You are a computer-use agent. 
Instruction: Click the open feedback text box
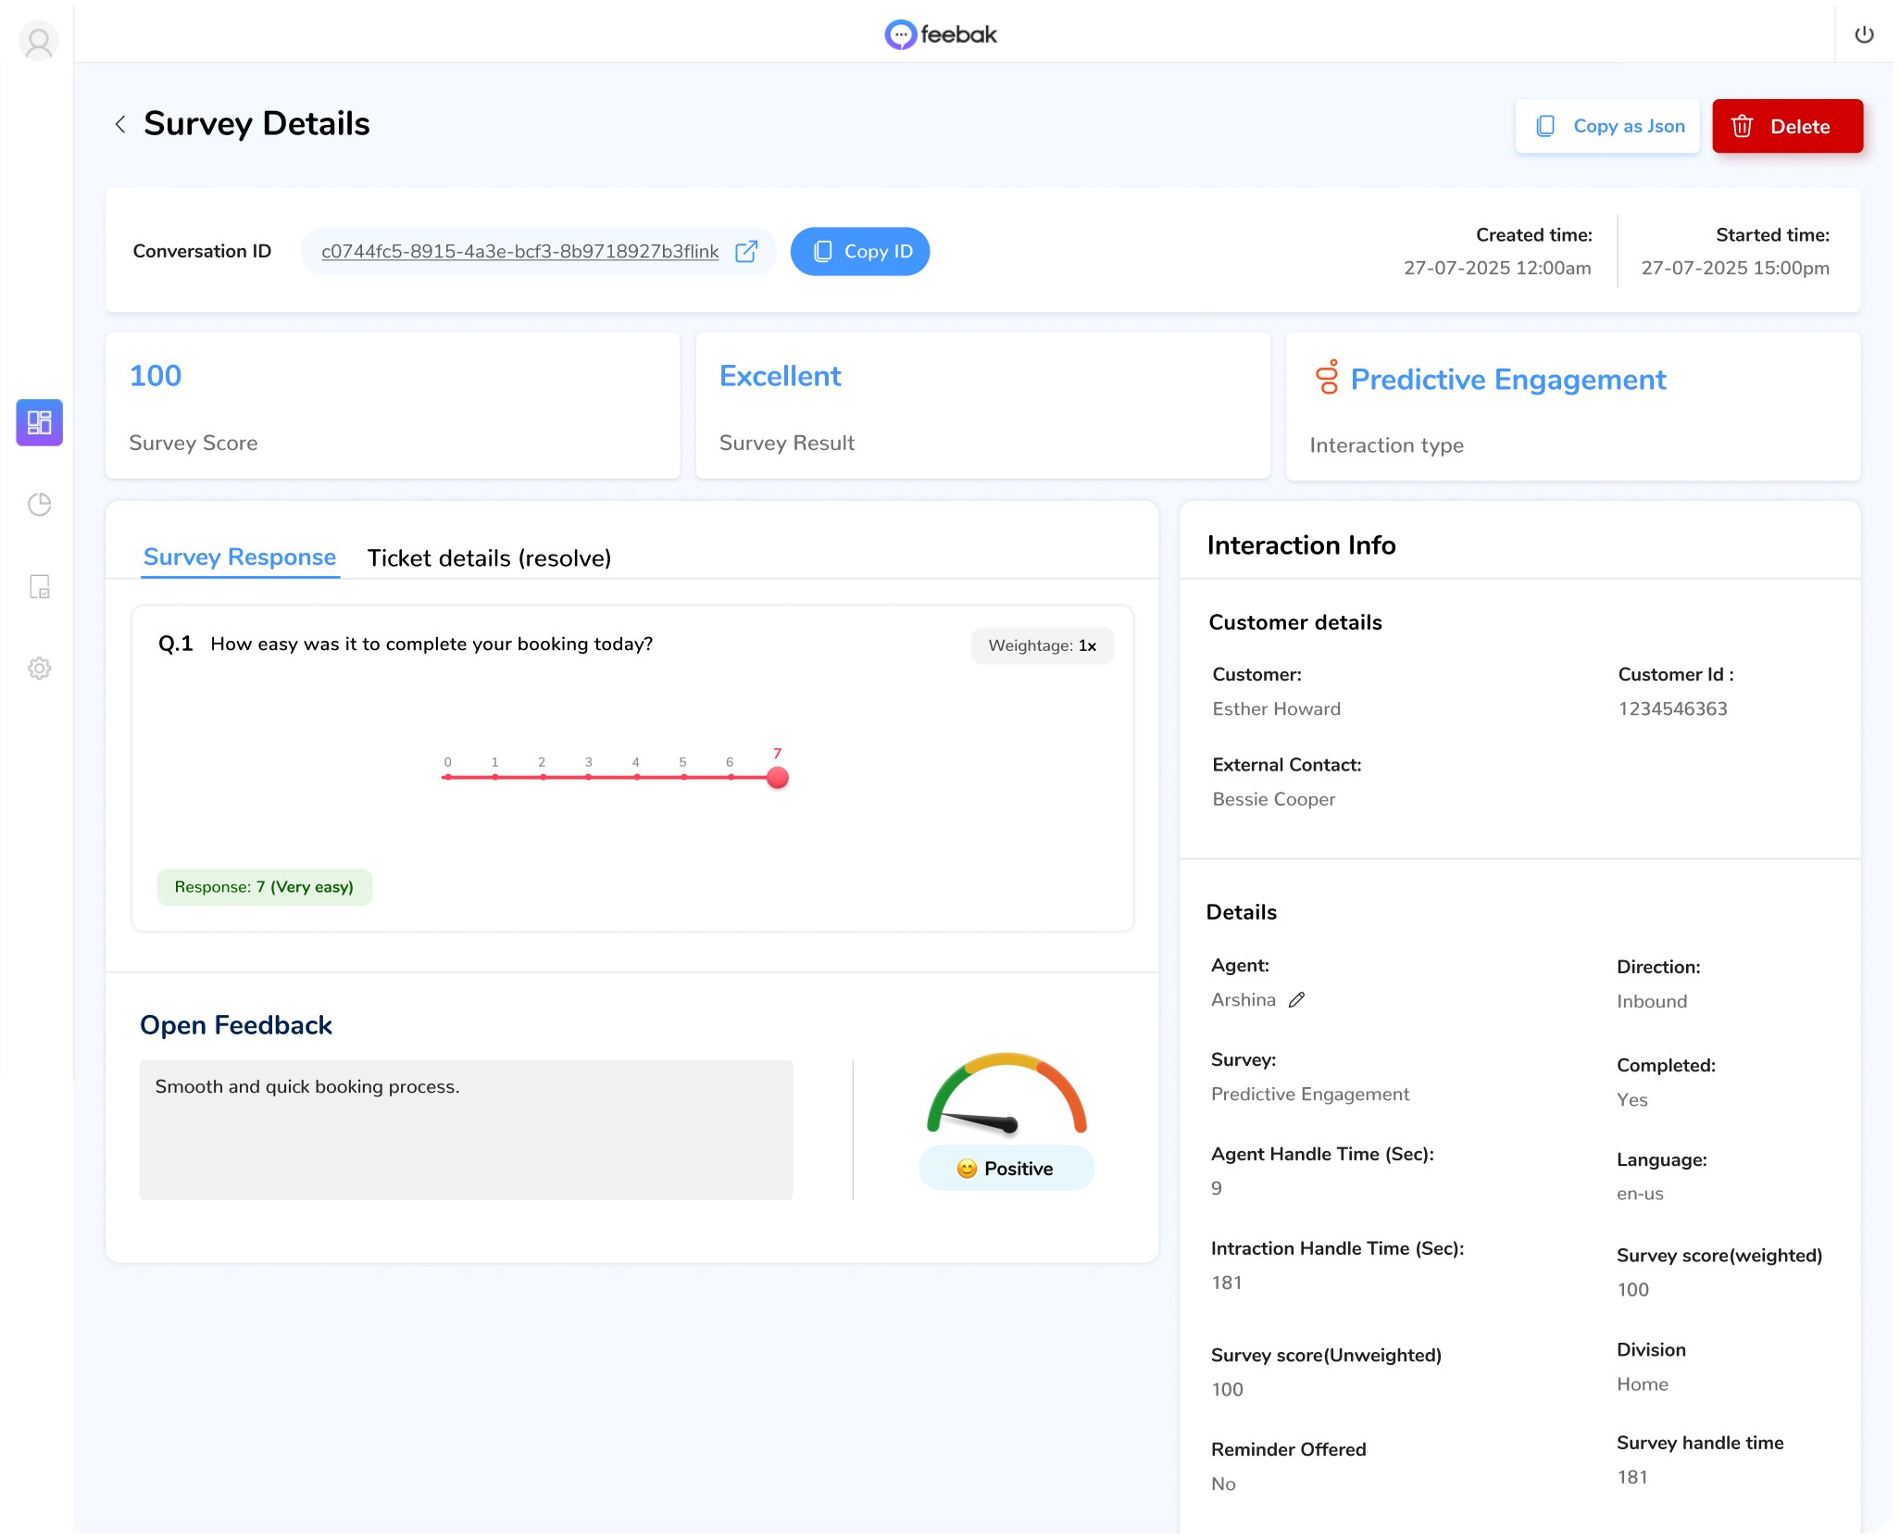pos(466,1130)
